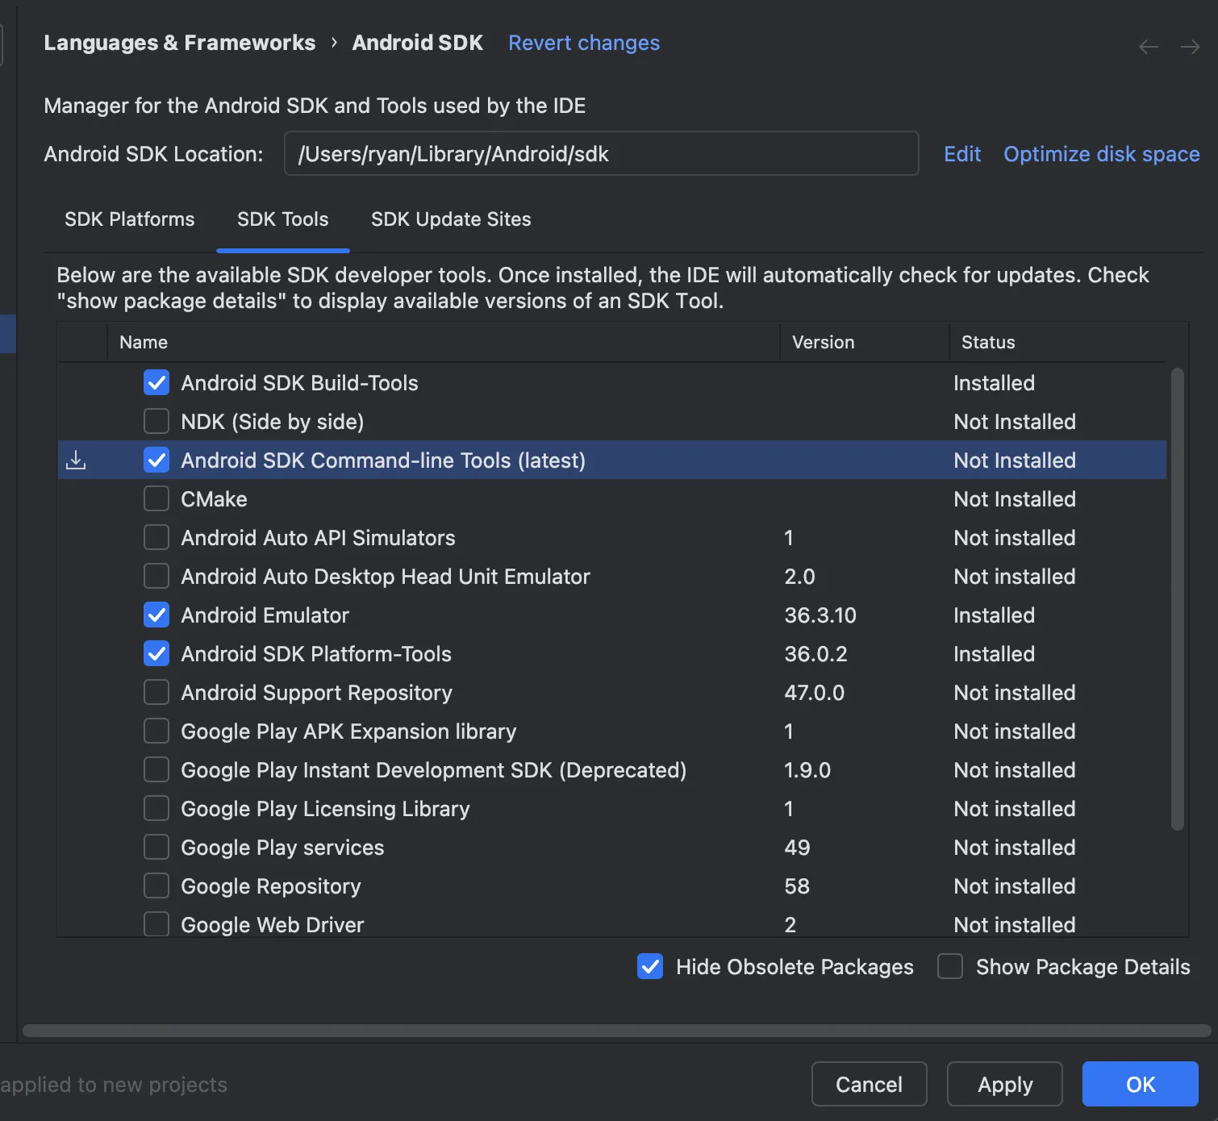Click the SDK tools list vertical scrollbar
Image resolution: width=1218 pixels, height=1121 pixels.
coord(1178,598)
